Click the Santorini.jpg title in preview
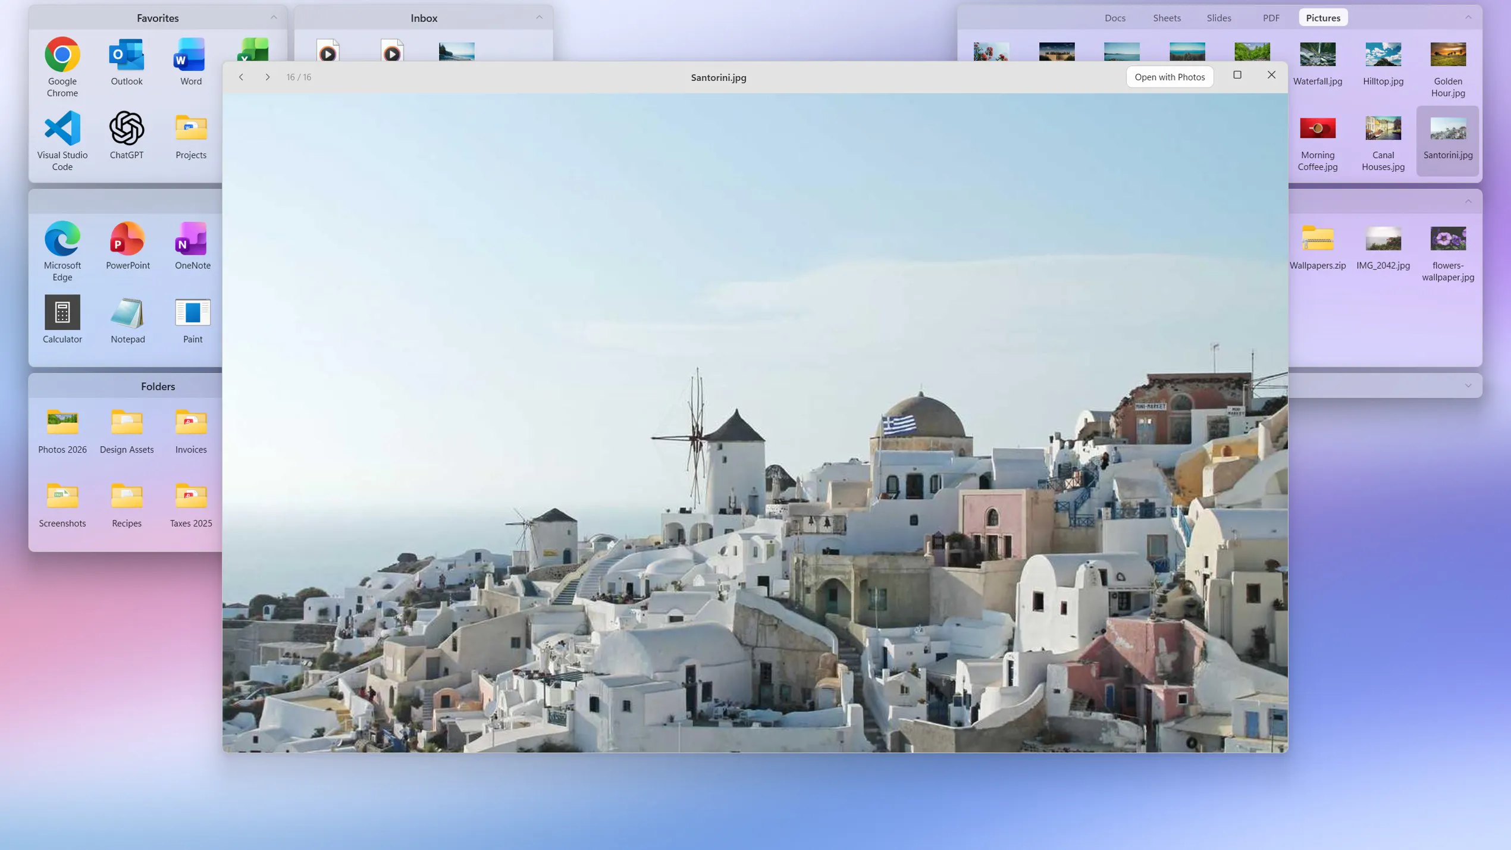The width and height of the screenshot is (1511, 850). (718, 77)
